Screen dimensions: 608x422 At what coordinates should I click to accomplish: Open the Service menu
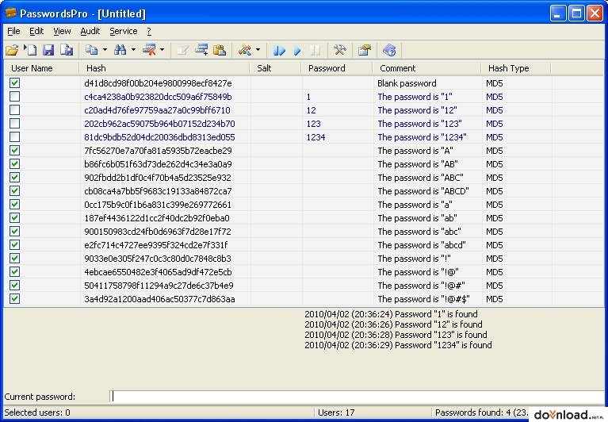(124, 31)
